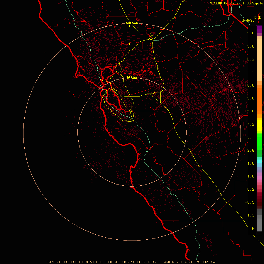The image size is (264, 264).
Task: Click the 100 NMI range ring label
Action: (132, 23)
